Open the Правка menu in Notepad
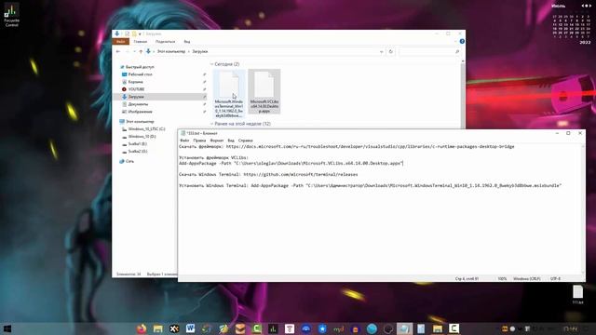The image size is (596, 335). pos(199,141)
